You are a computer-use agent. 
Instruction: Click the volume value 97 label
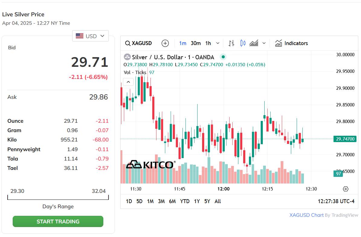pos(338,174)
